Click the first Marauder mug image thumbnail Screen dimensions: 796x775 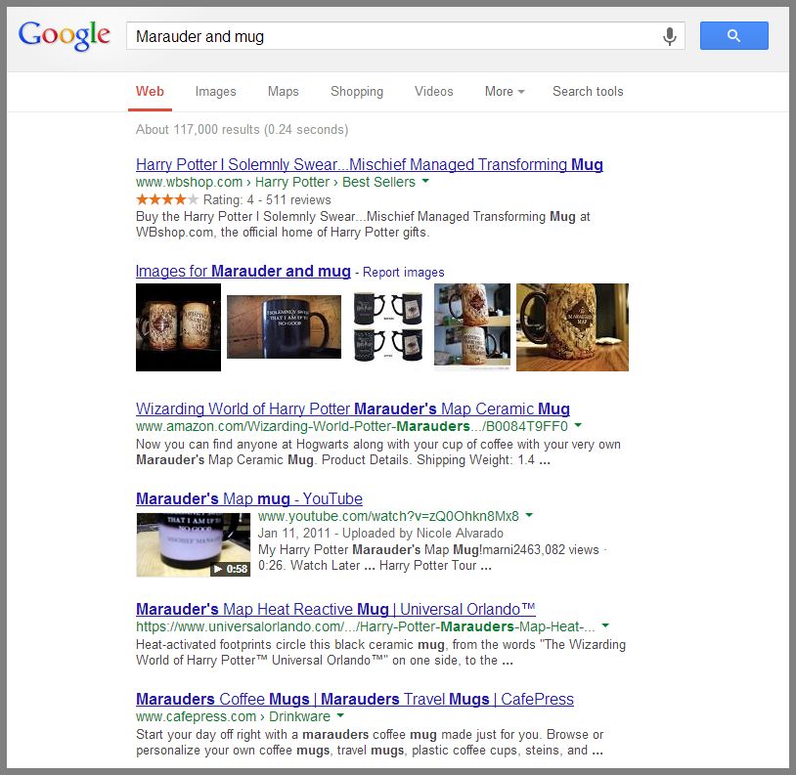pyautogui.click(x=178, y=327)
